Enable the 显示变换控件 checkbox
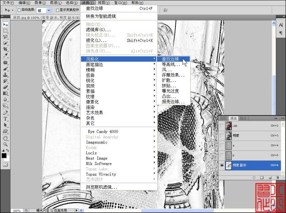Viewport: 286px width, 213px height. tap(58, 10)
